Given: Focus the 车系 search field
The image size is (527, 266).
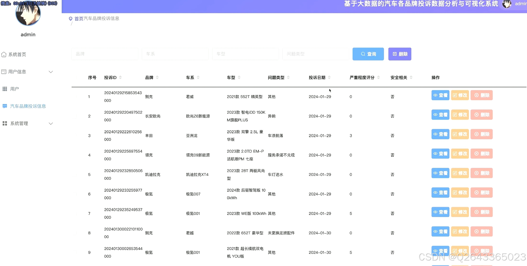Looking at the screenshot, I should [175, 54].
